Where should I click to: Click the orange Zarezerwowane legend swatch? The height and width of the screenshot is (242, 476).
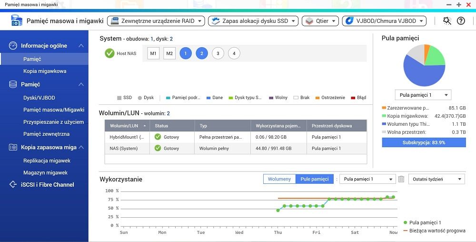(x=384, y=108)
